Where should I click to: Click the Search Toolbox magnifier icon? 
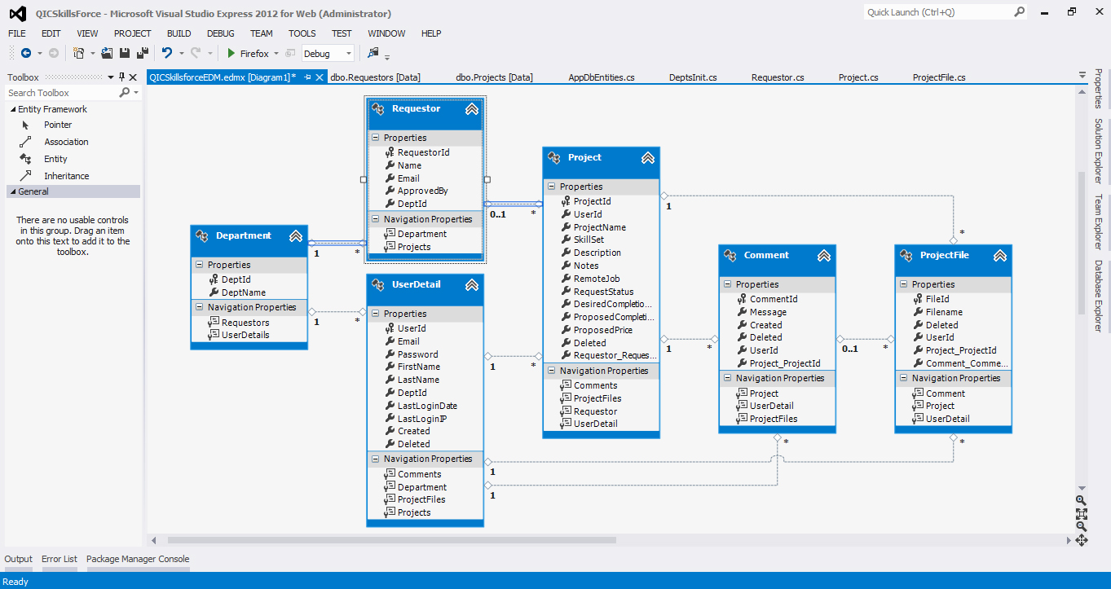pos(125,93)
